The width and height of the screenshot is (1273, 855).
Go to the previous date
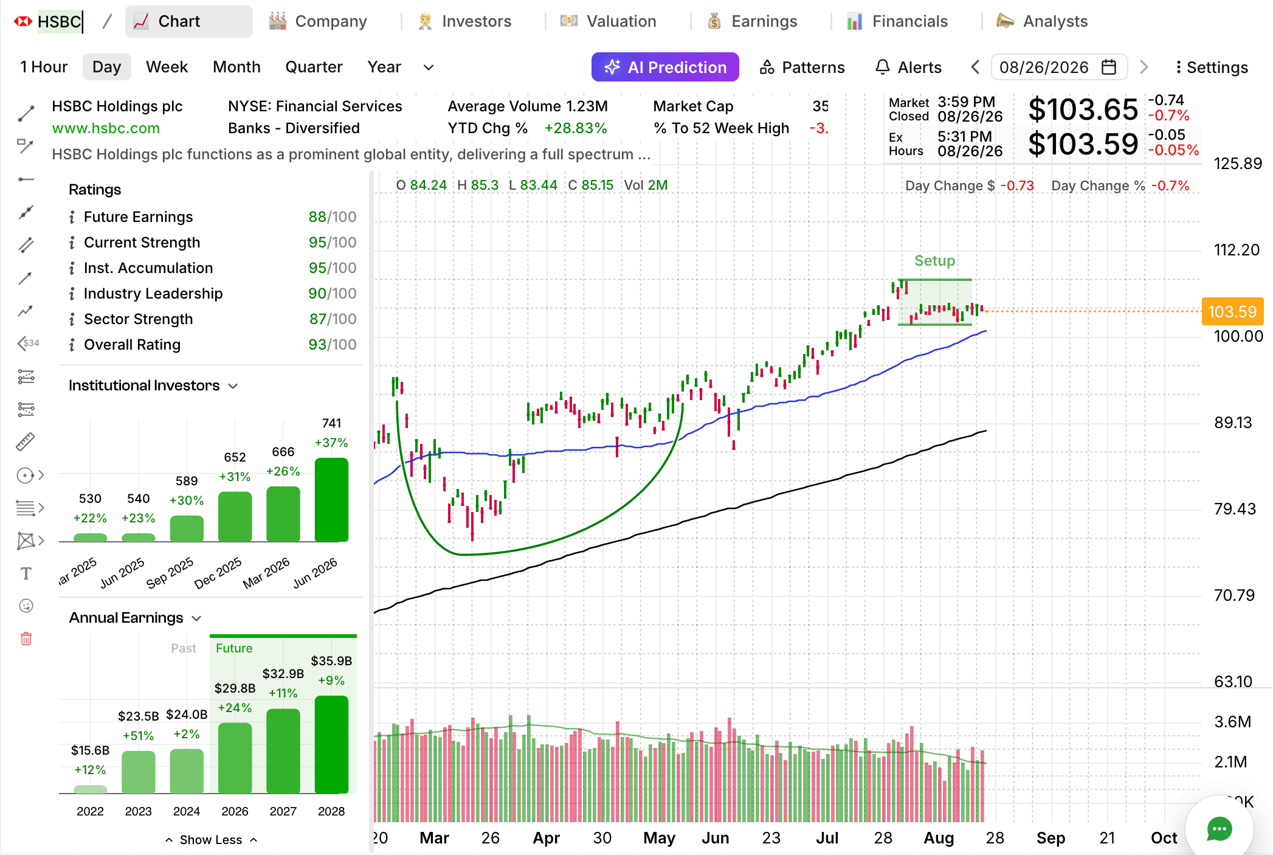point(975,67)
